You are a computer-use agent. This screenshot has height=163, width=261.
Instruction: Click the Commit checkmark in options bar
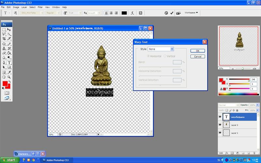pyautogui.click(x=172, y=13)
